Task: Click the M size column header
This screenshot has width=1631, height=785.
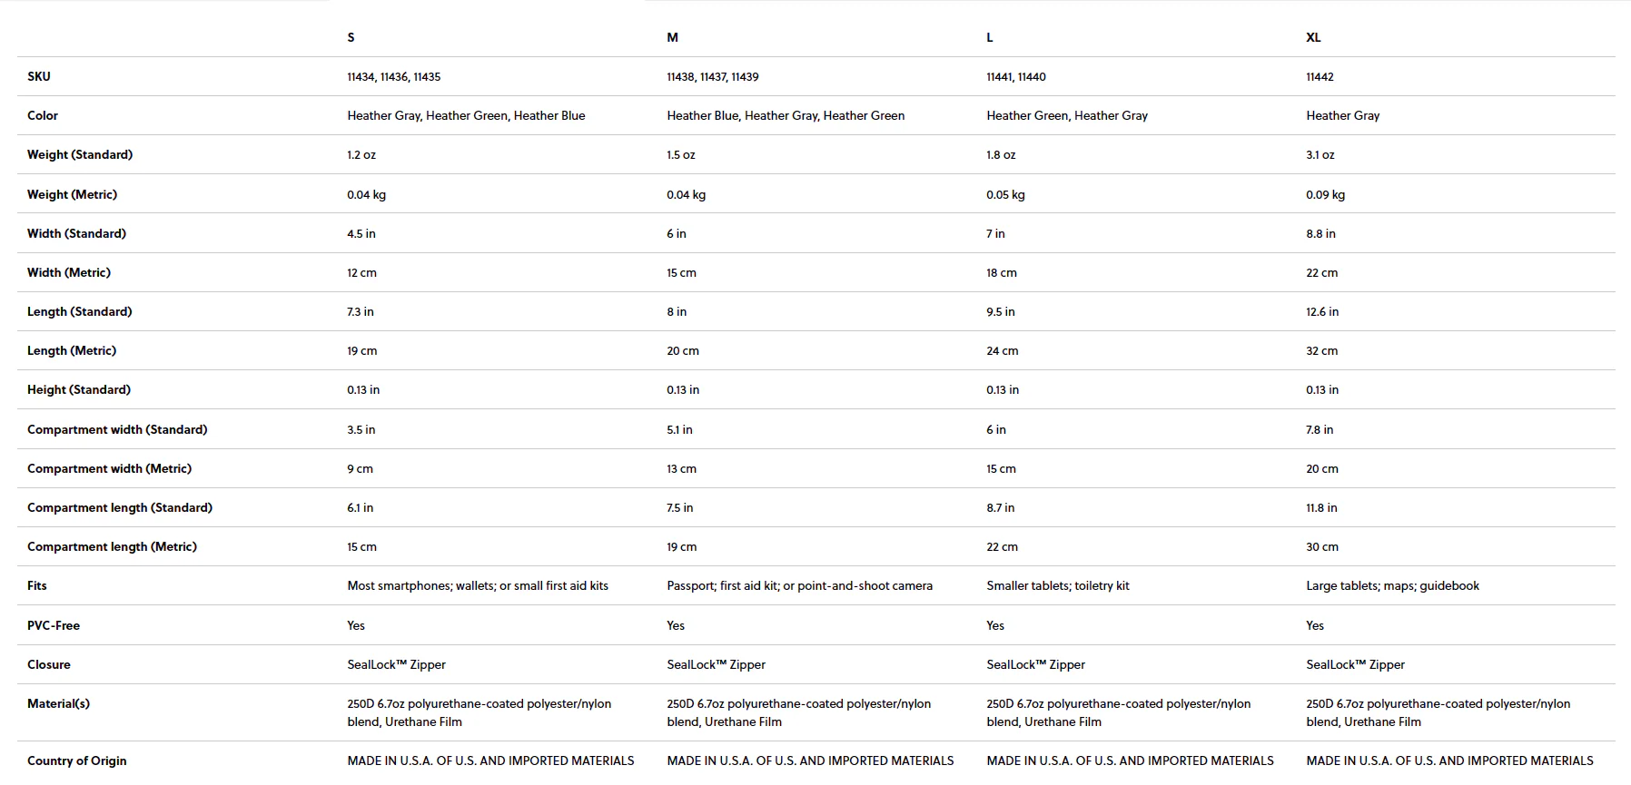Action: tap(672, 37)
